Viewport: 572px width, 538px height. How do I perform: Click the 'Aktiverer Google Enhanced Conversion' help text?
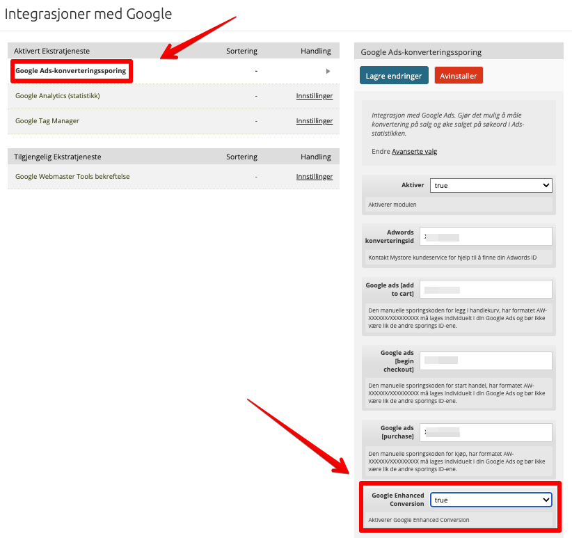[x=418, y=520]
